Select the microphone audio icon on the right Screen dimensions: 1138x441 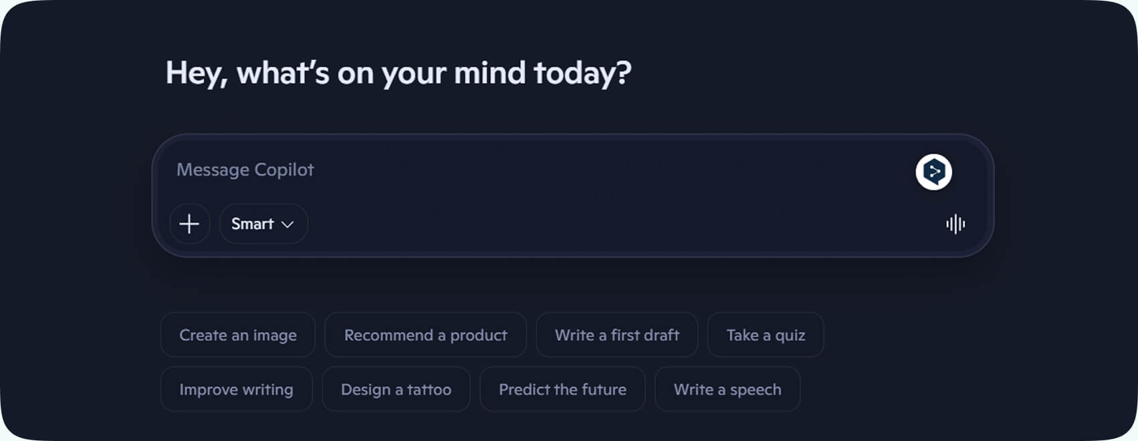pos(955,225)
